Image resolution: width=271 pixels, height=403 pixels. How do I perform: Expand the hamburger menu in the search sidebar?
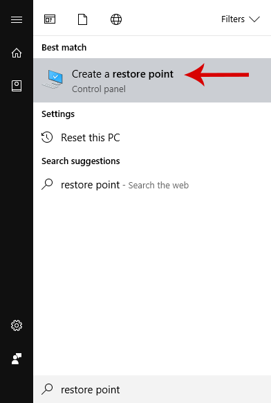[x=17, y=19]
